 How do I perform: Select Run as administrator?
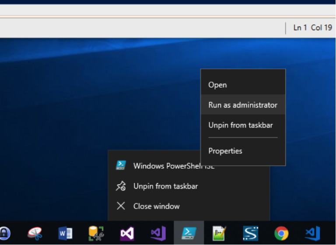pyautogui.click(x=243, y=105)
